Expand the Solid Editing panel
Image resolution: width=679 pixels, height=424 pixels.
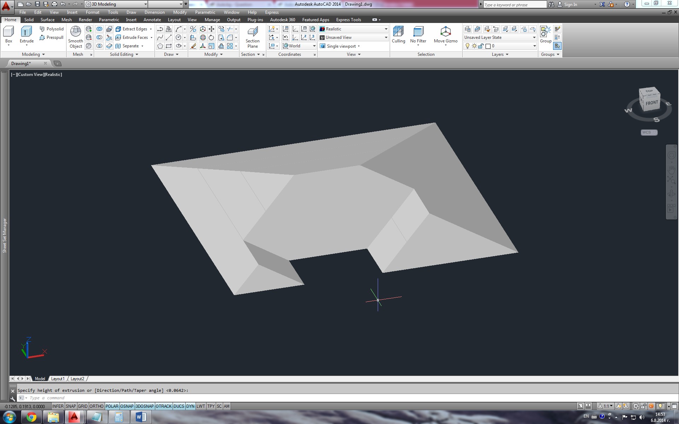[124, 54]
